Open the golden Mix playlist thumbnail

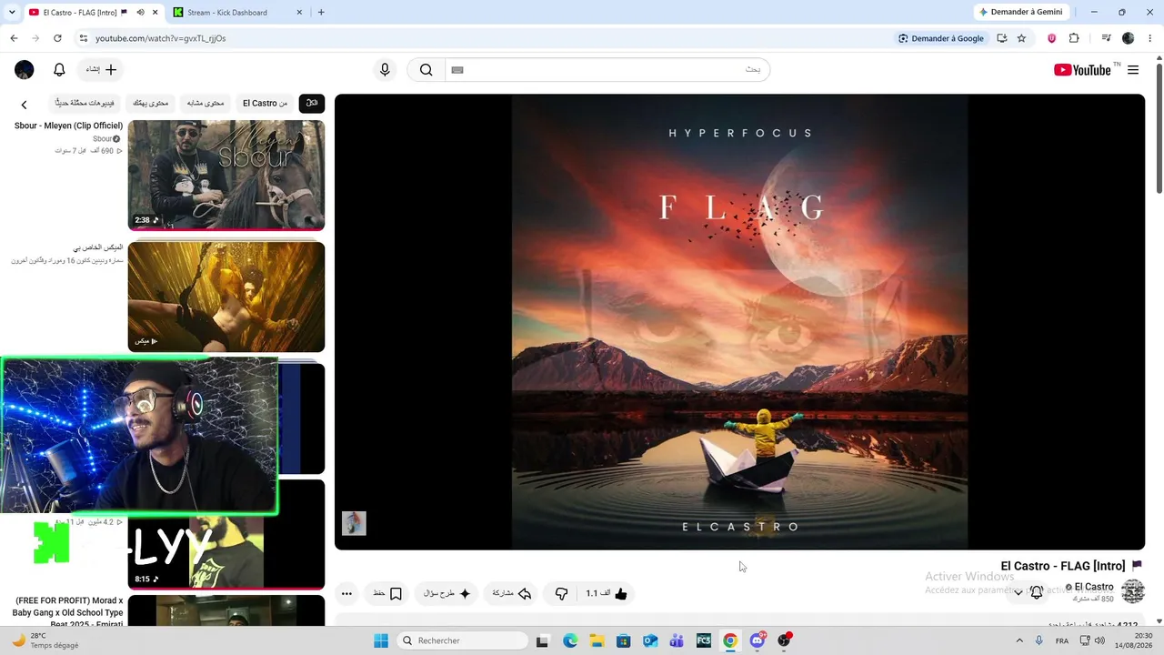click(x=226, y=297)
